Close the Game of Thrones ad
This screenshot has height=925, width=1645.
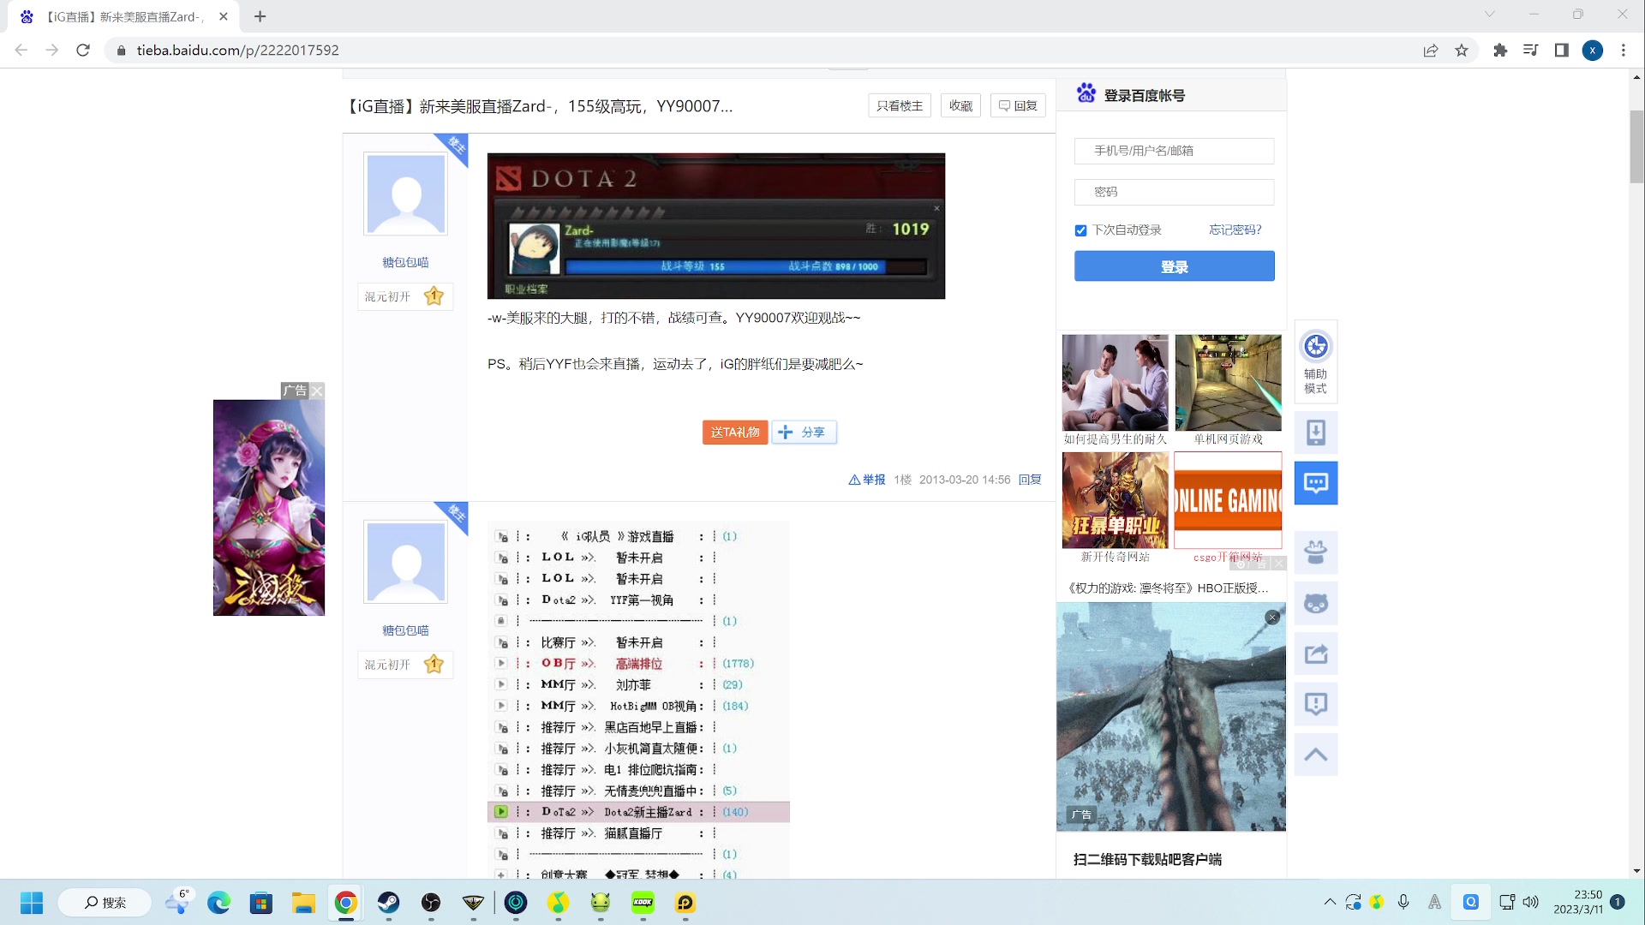point(1272,618)
